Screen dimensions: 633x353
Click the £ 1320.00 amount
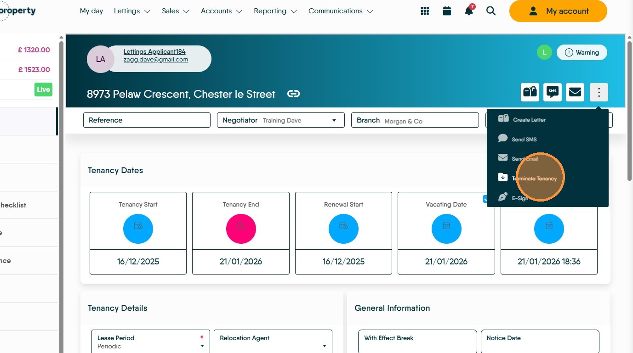pos(34,50)
